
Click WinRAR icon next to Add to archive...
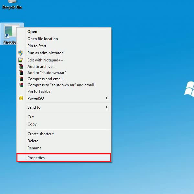pyautogui.click(x=21, y=67)
